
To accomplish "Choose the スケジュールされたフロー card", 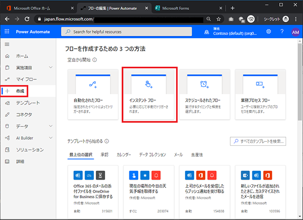I will (x=205, y=95).
